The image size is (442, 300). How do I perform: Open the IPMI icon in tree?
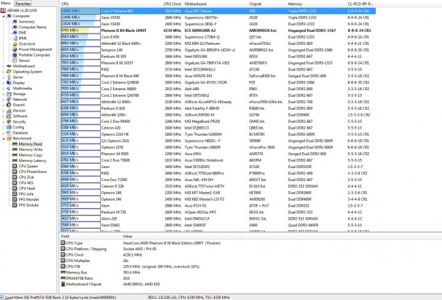click(15, 38)
